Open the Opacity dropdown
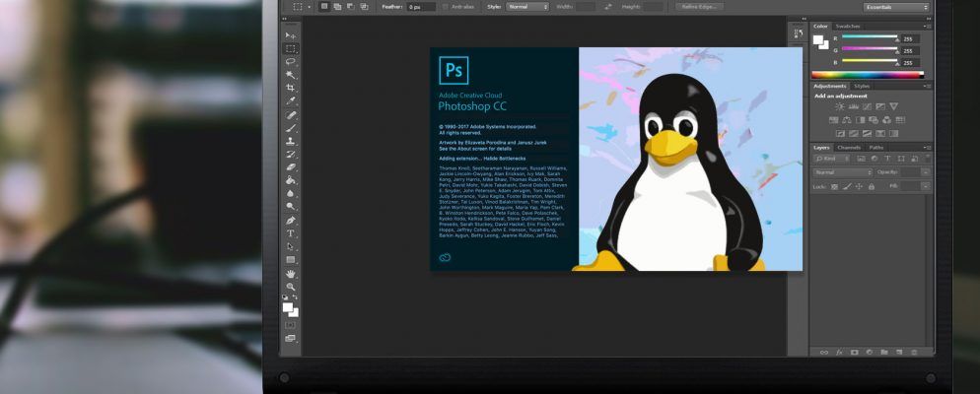980x394 pixels. (925, 172)
